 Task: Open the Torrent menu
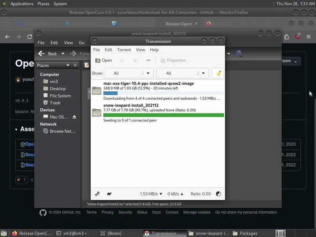pos(124,50)
